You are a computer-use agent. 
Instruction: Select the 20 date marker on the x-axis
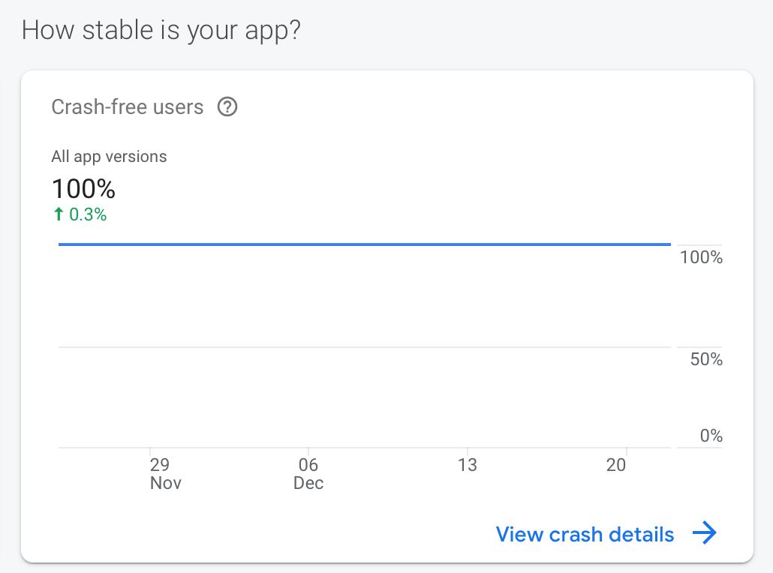click(x=616, y=465)
